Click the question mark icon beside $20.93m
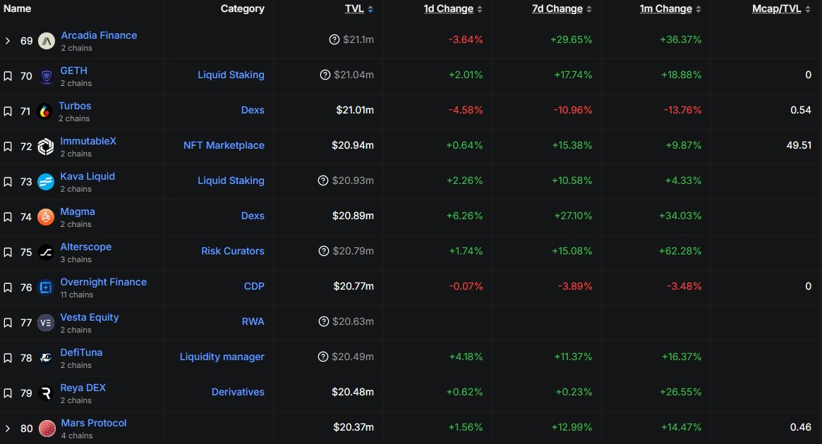 [x=323, y=180]
